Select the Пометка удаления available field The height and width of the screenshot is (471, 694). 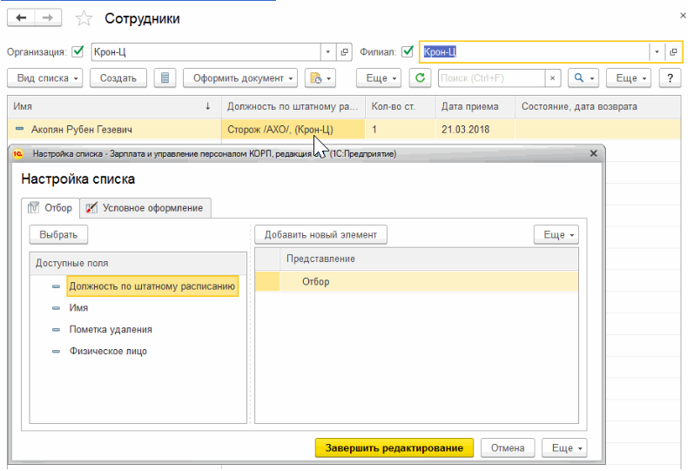pyautogui.click(x=111, y=329)
